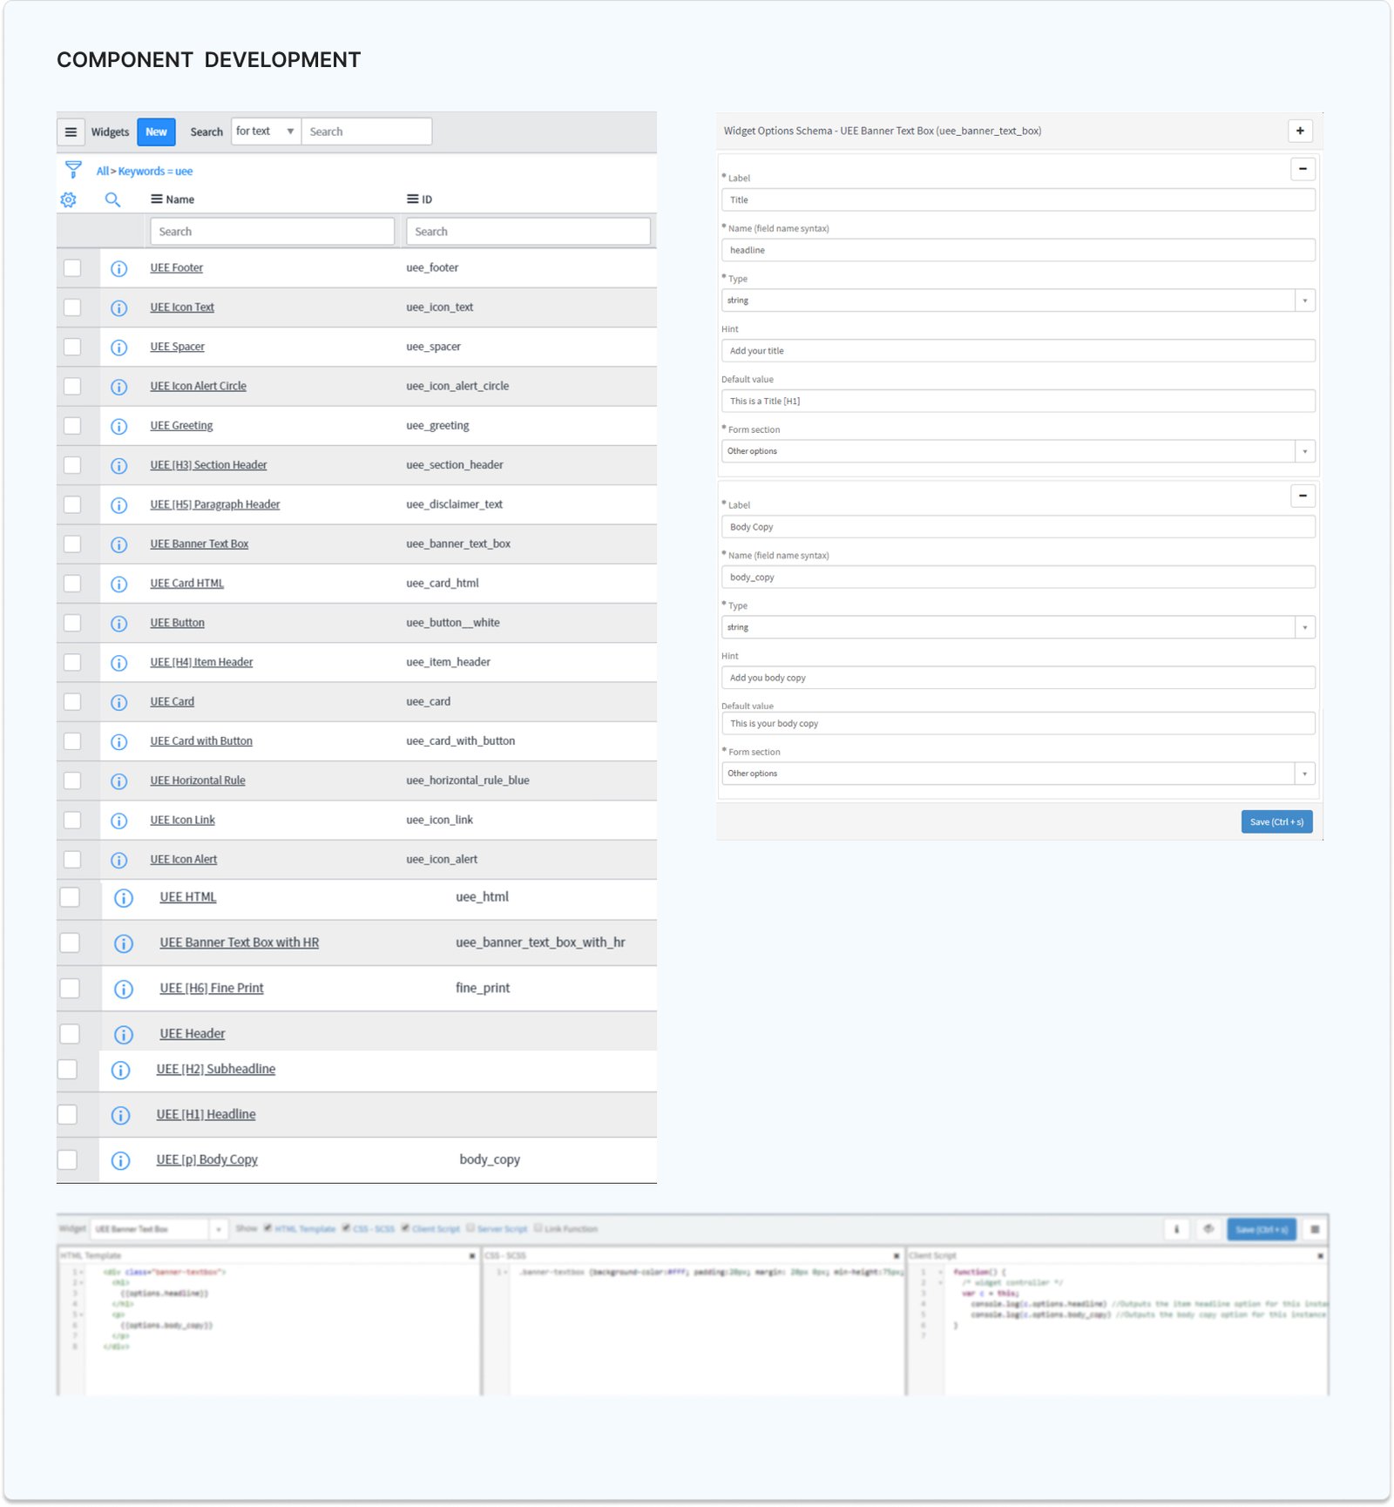
Task: Click the New widget button
Action: [156, 132]
